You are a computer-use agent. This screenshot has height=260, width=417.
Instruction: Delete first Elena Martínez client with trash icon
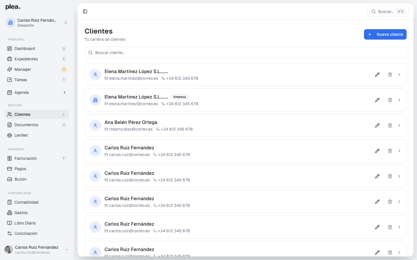(390, 75)
